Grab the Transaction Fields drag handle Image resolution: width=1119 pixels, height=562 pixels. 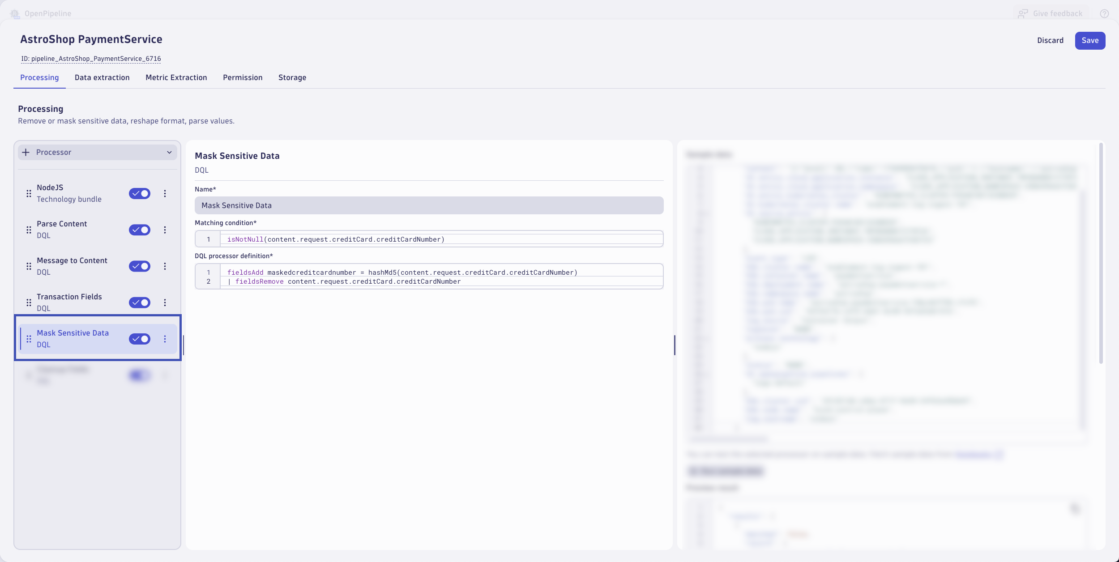tap(29, 302)
